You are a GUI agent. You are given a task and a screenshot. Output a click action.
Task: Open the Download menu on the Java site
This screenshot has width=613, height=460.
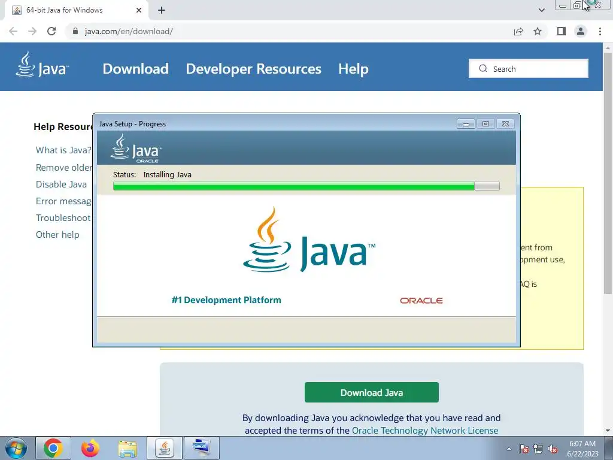(x=136, y=69)
